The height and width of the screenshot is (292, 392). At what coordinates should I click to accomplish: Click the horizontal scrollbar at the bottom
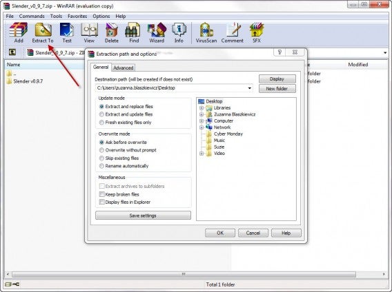click(x=184, y=274)
